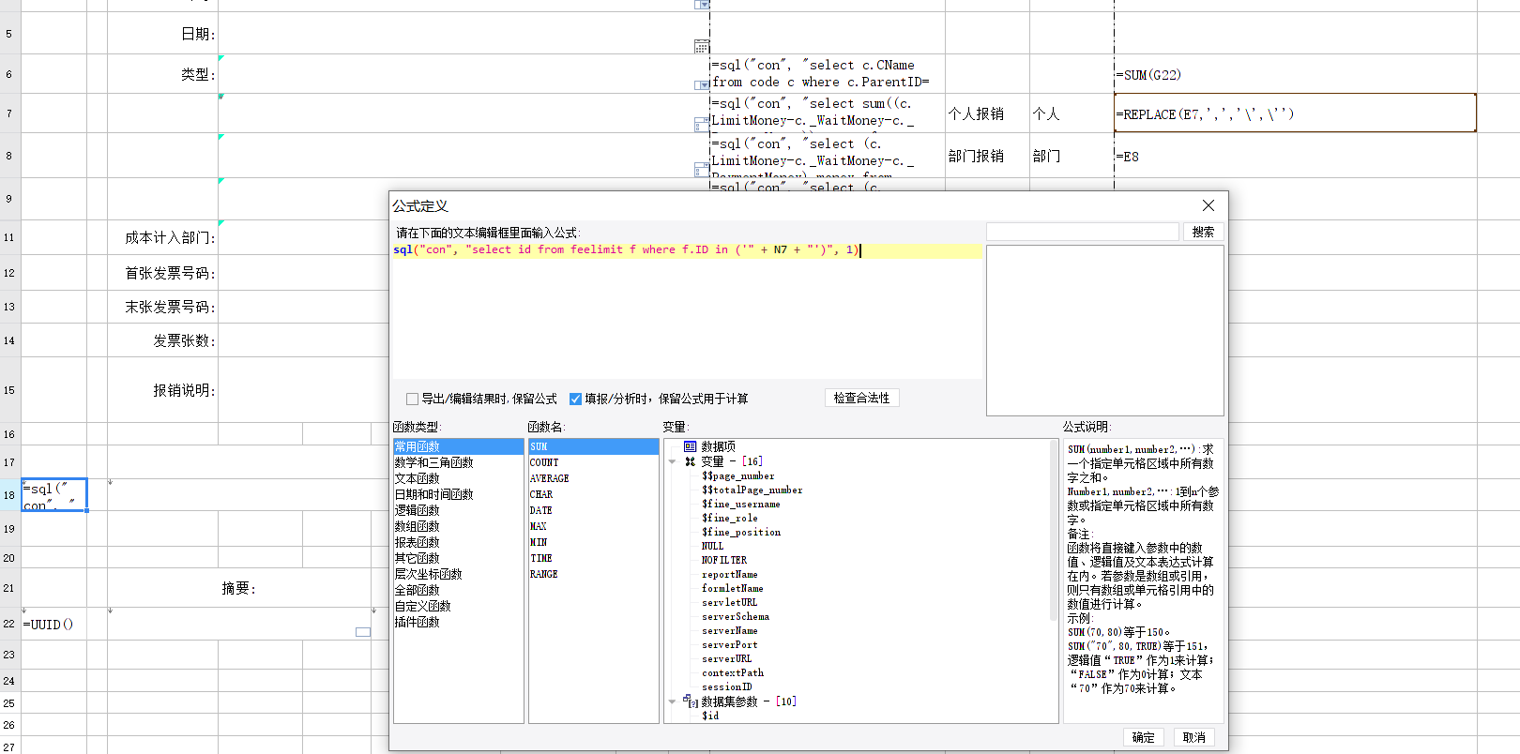1520x754 pixels.
Task: Select 其它函数 category
Action: click(458, 558)
